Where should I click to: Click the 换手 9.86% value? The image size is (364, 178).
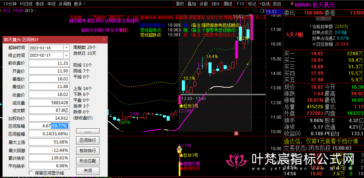[x=317, y=120]
